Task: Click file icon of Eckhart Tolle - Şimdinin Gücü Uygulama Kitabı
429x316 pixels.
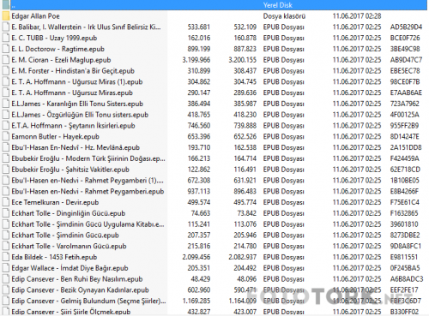Action: (x=6, y=224)
